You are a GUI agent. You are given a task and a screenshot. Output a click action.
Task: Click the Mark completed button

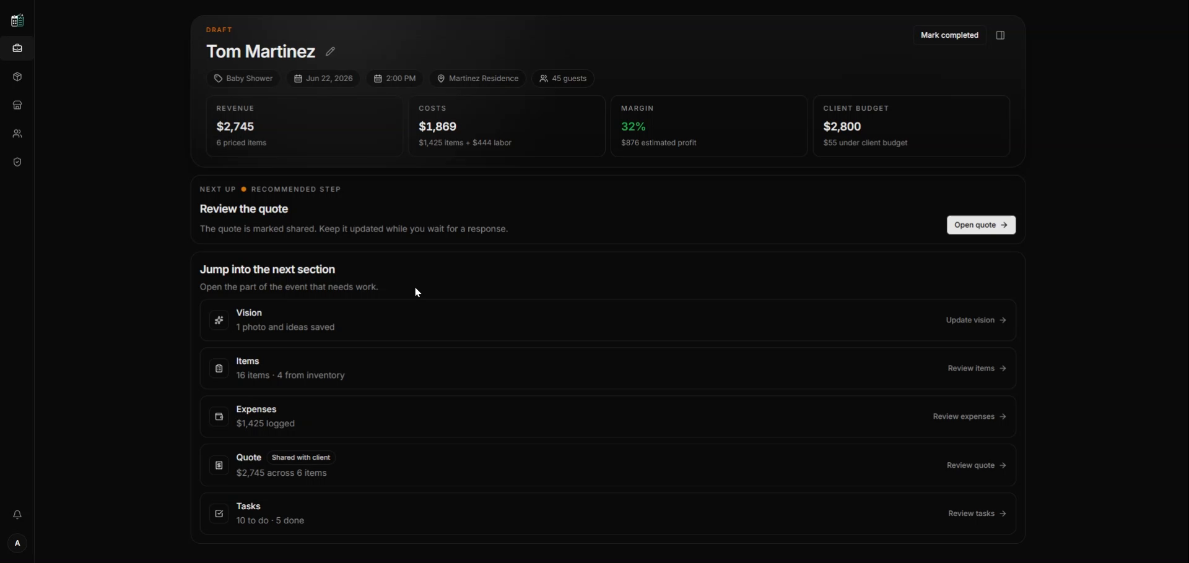[x=949, y=35]
